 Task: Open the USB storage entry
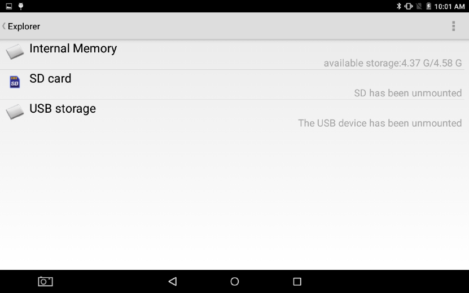[x=235, y=115]
